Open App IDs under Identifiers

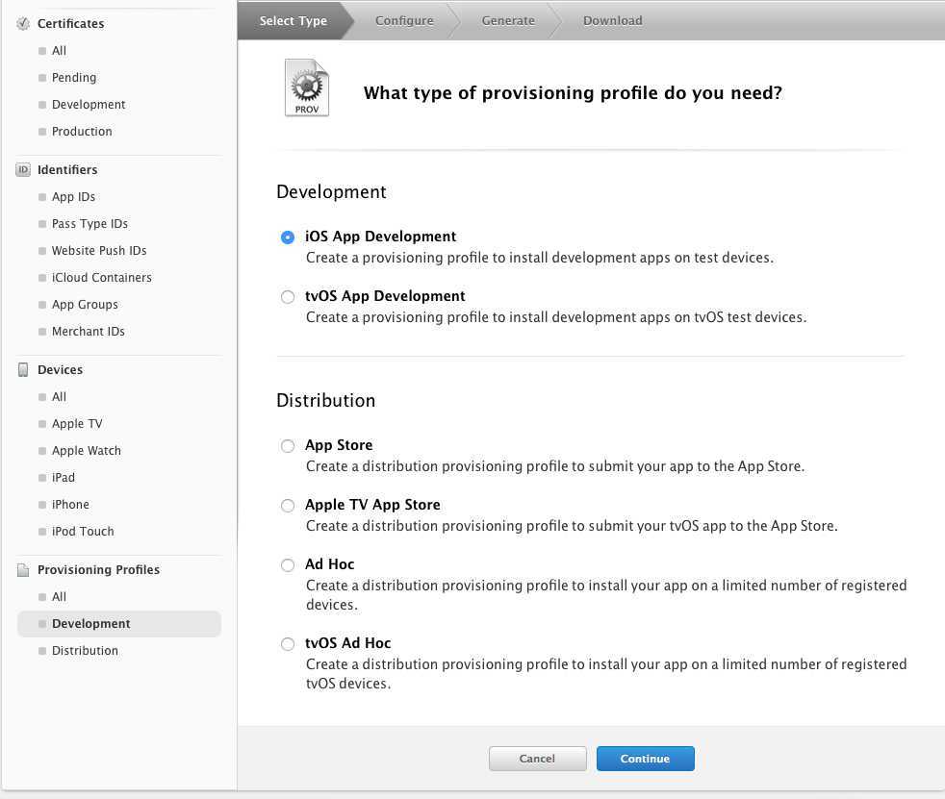coord(73,197)
